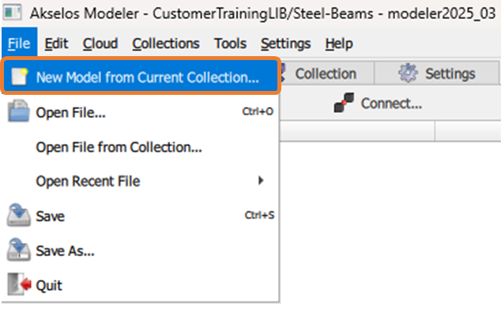The height and width of the screenshot is (317, 501).
Task: Switch to the Collection tab
Action: click(x=326, y=74)
